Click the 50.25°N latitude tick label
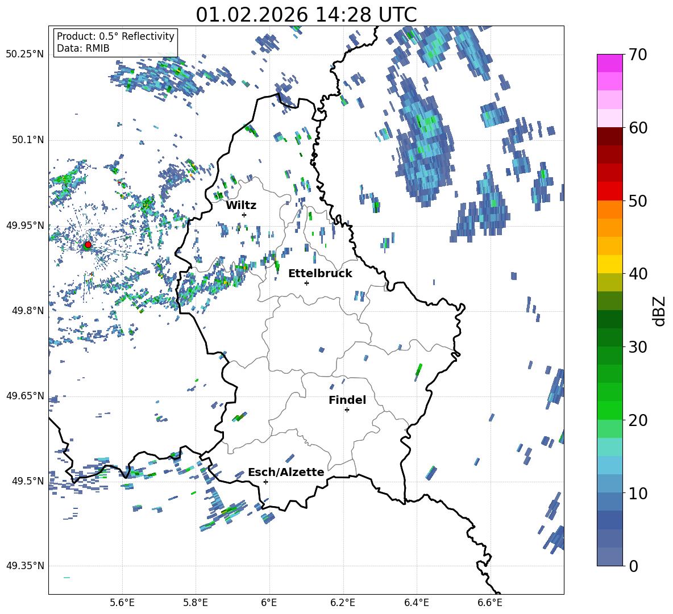The height and width of the screenshot is (614, 673). point(25,55)
